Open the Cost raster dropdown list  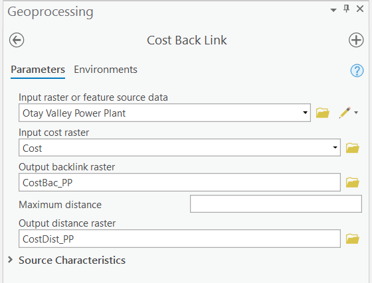click(x=335, y=148)
